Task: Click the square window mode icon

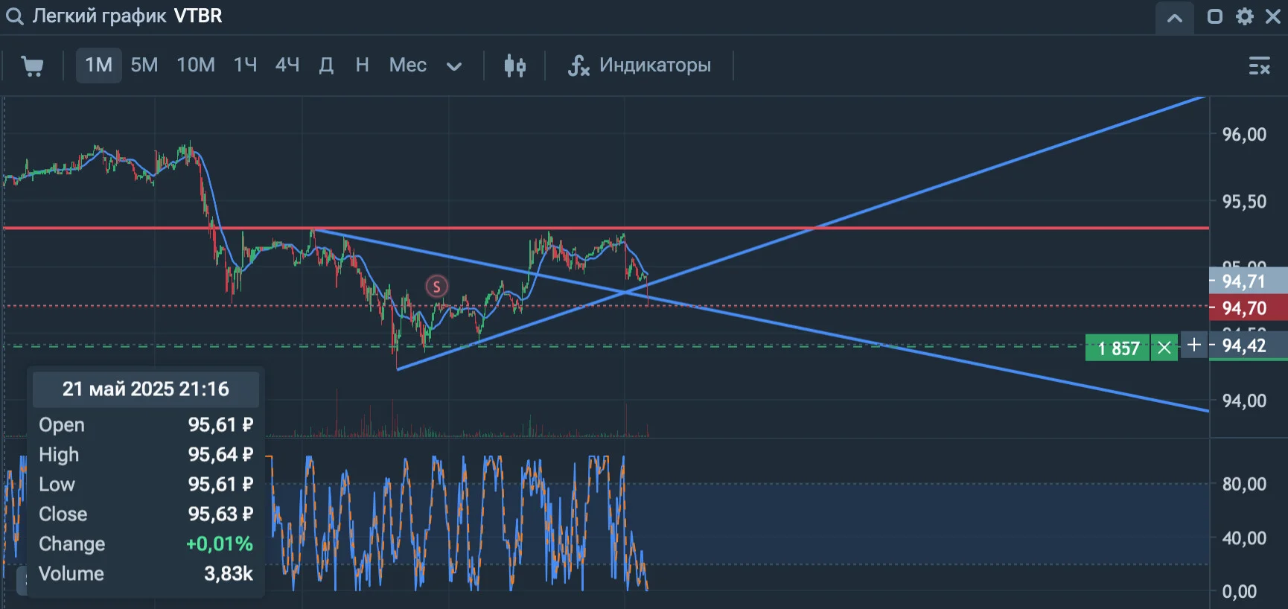Action: tap(1214, 16)
